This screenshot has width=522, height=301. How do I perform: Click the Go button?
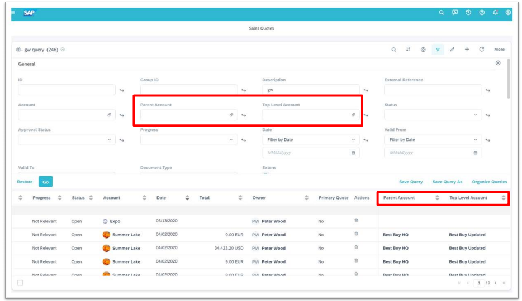tap(46, 182)
